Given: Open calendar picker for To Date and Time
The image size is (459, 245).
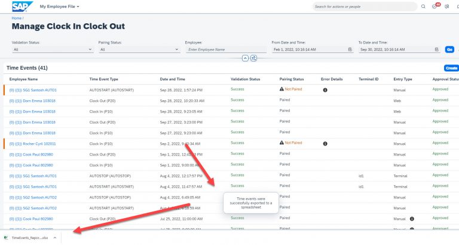Looking at the screenshot, I should coord(436,49).
